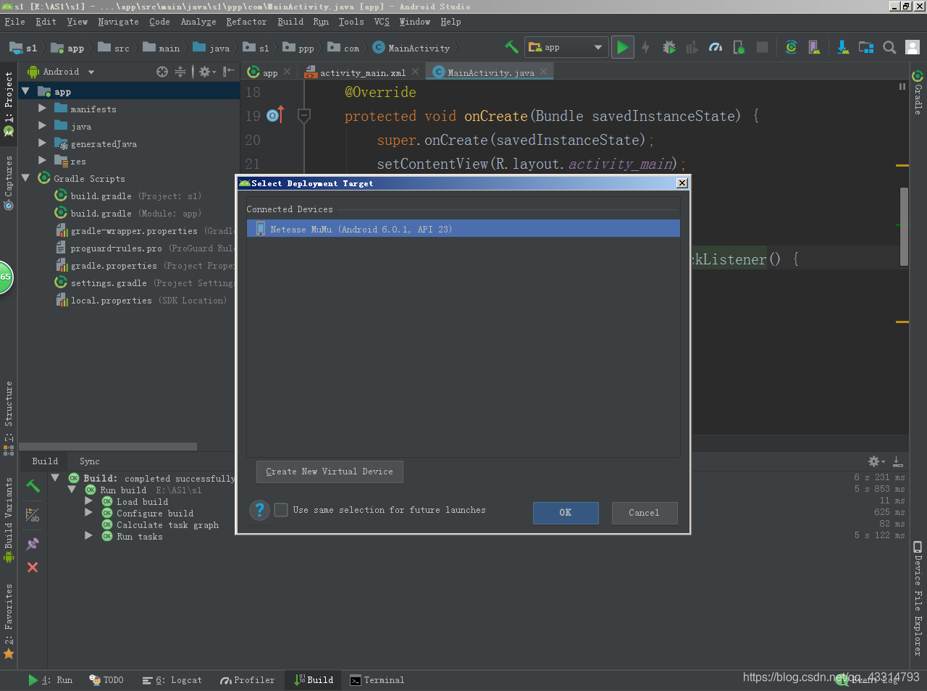Image resolution: width=927 pixels, height=691 pixels.
Task: Open the Gradle side panel
Action: [x=918, y=93]
